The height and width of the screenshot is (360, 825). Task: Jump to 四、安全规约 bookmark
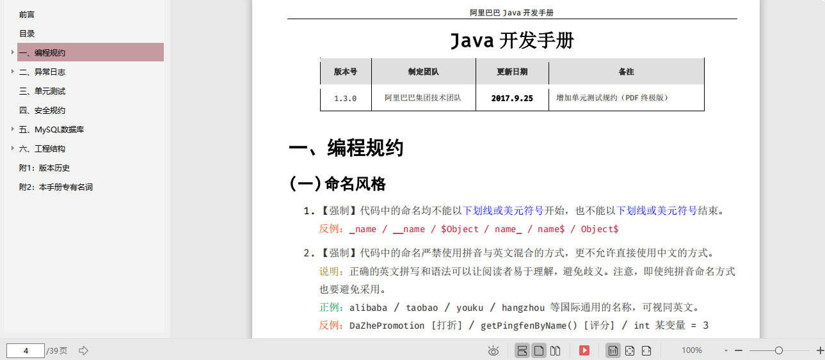coord(42,110)
